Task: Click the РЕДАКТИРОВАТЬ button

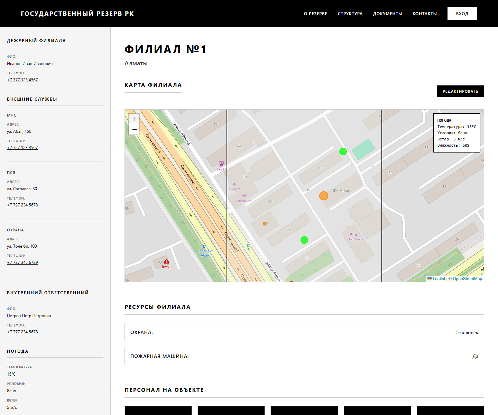Action: pyautogui.click(x=460, y=91)
